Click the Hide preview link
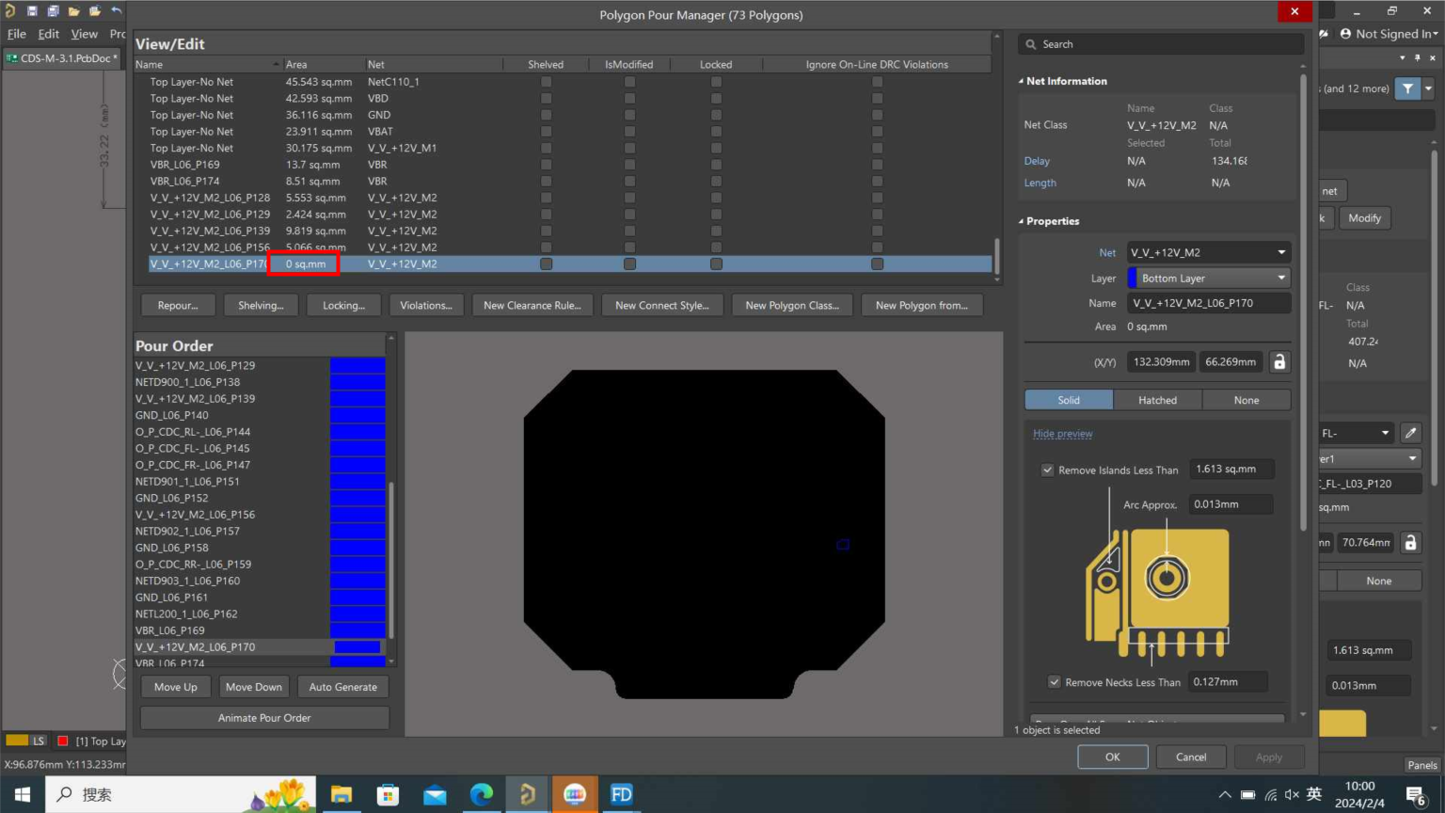Image resolution: width=1445 pixels, height=813 pixels. [x=1062, y=434]
